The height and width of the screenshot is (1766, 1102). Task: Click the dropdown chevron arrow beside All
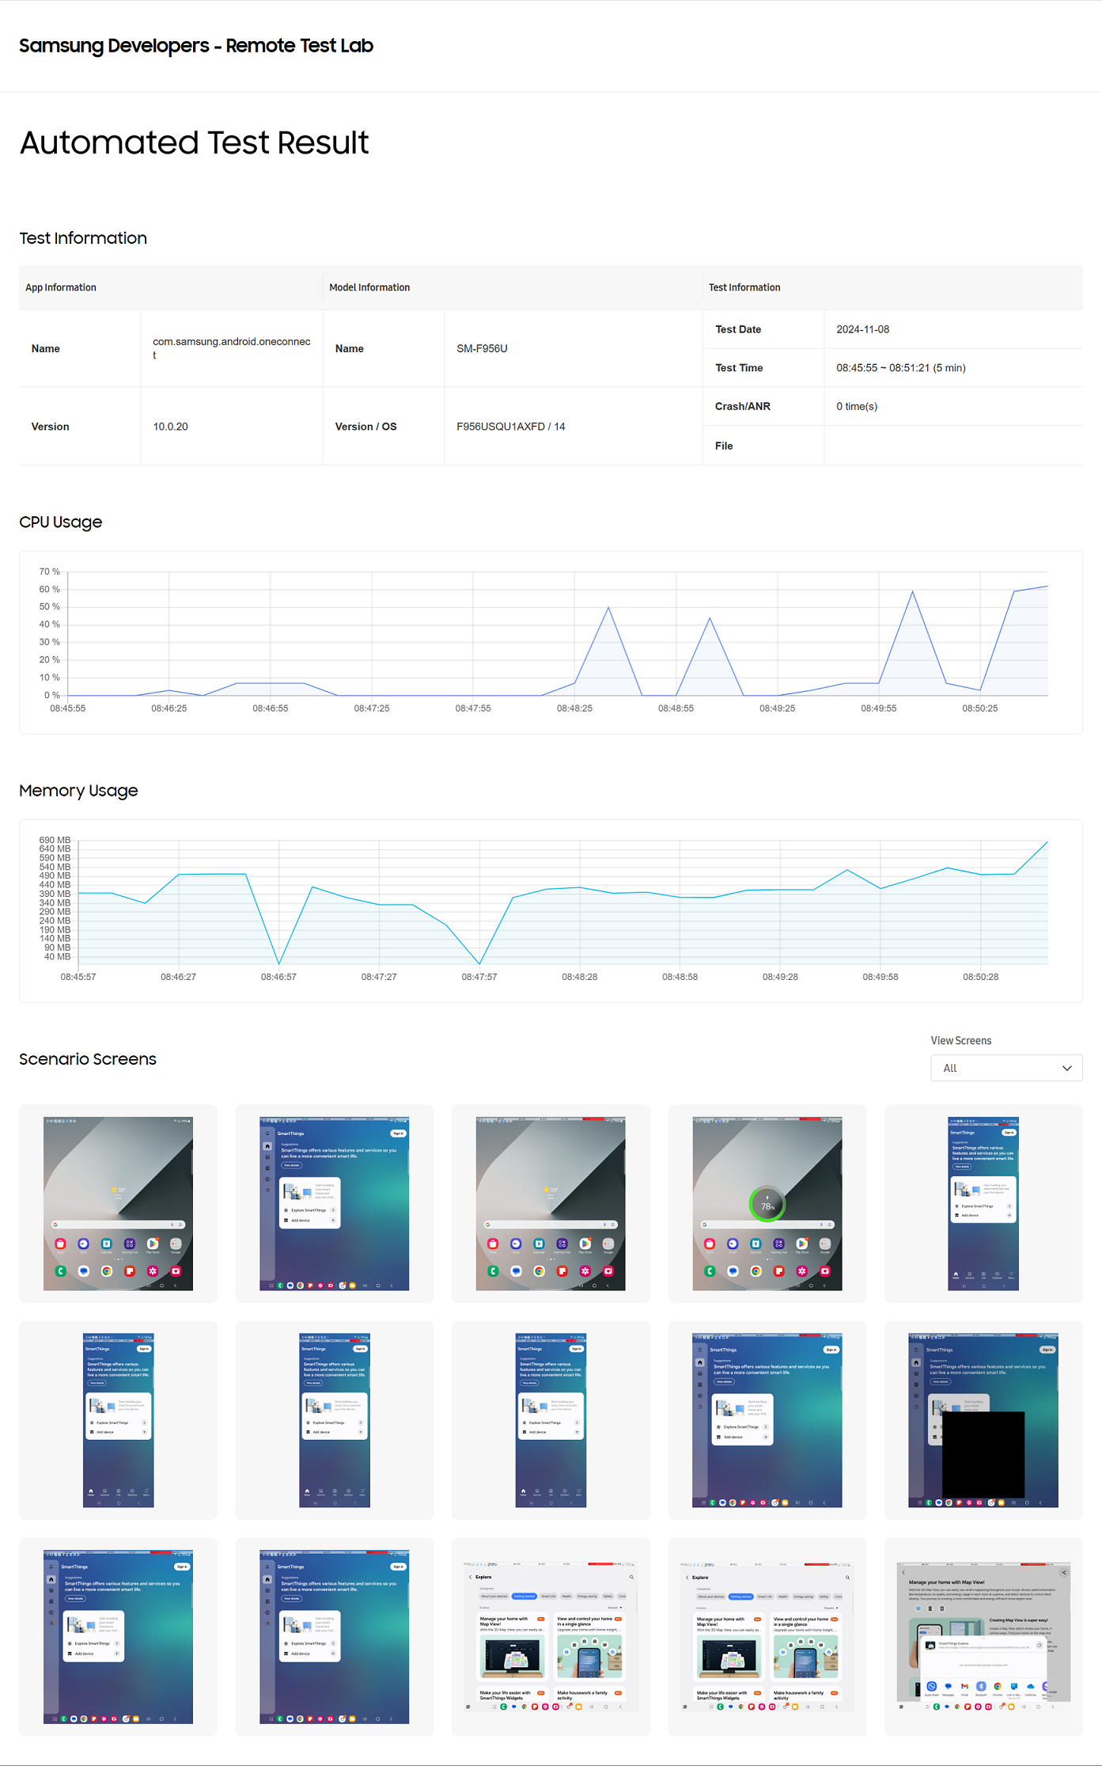[x=1066, y=1068]
